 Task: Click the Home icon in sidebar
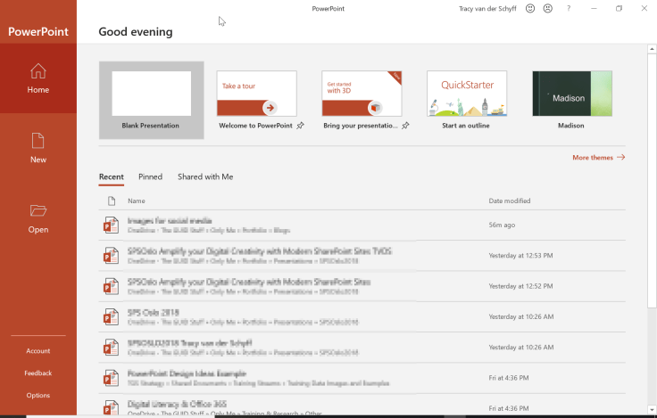click(x=37, y=71)
